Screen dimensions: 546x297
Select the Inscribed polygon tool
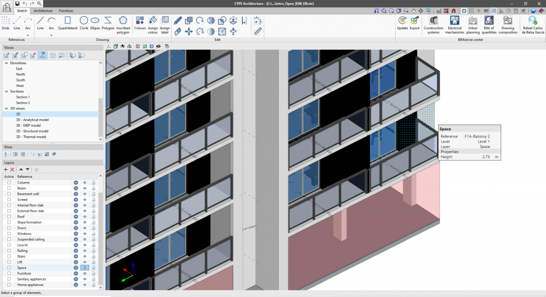click(x=123, y=23)
